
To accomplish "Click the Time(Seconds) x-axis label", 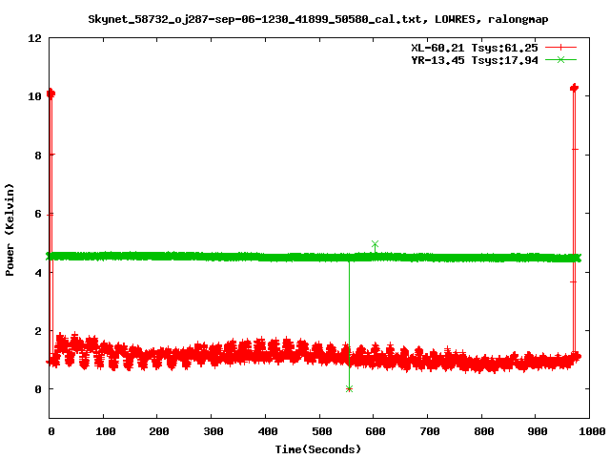I will 317,449.
